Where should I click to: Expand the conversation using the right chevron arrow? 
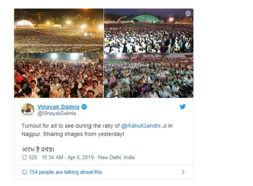[x=183, y=172]
